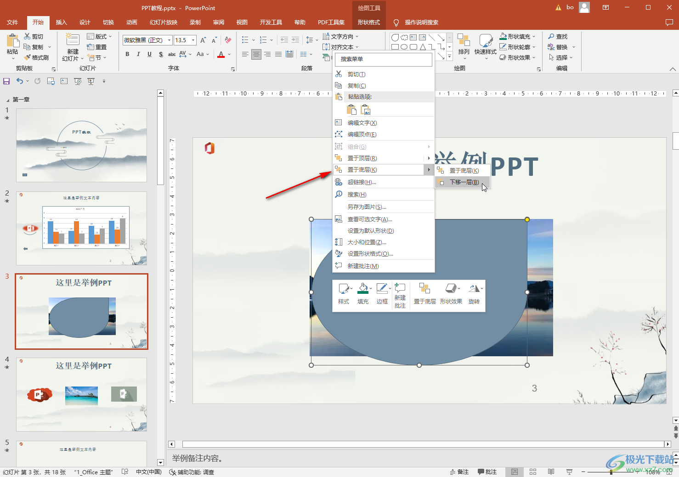
Task: Choose Send Backward (下移一层) in submenu
Action: point(462,182)
